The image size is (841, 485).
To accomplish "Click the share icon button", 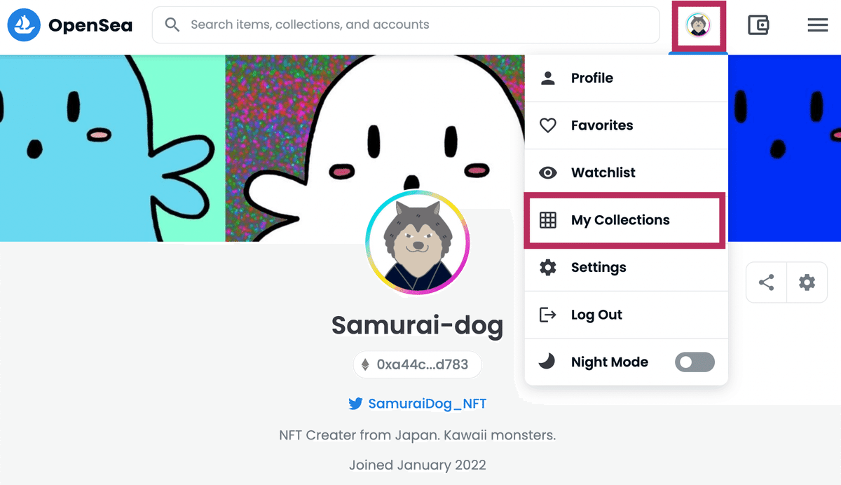I will click(x=767, y=282).
